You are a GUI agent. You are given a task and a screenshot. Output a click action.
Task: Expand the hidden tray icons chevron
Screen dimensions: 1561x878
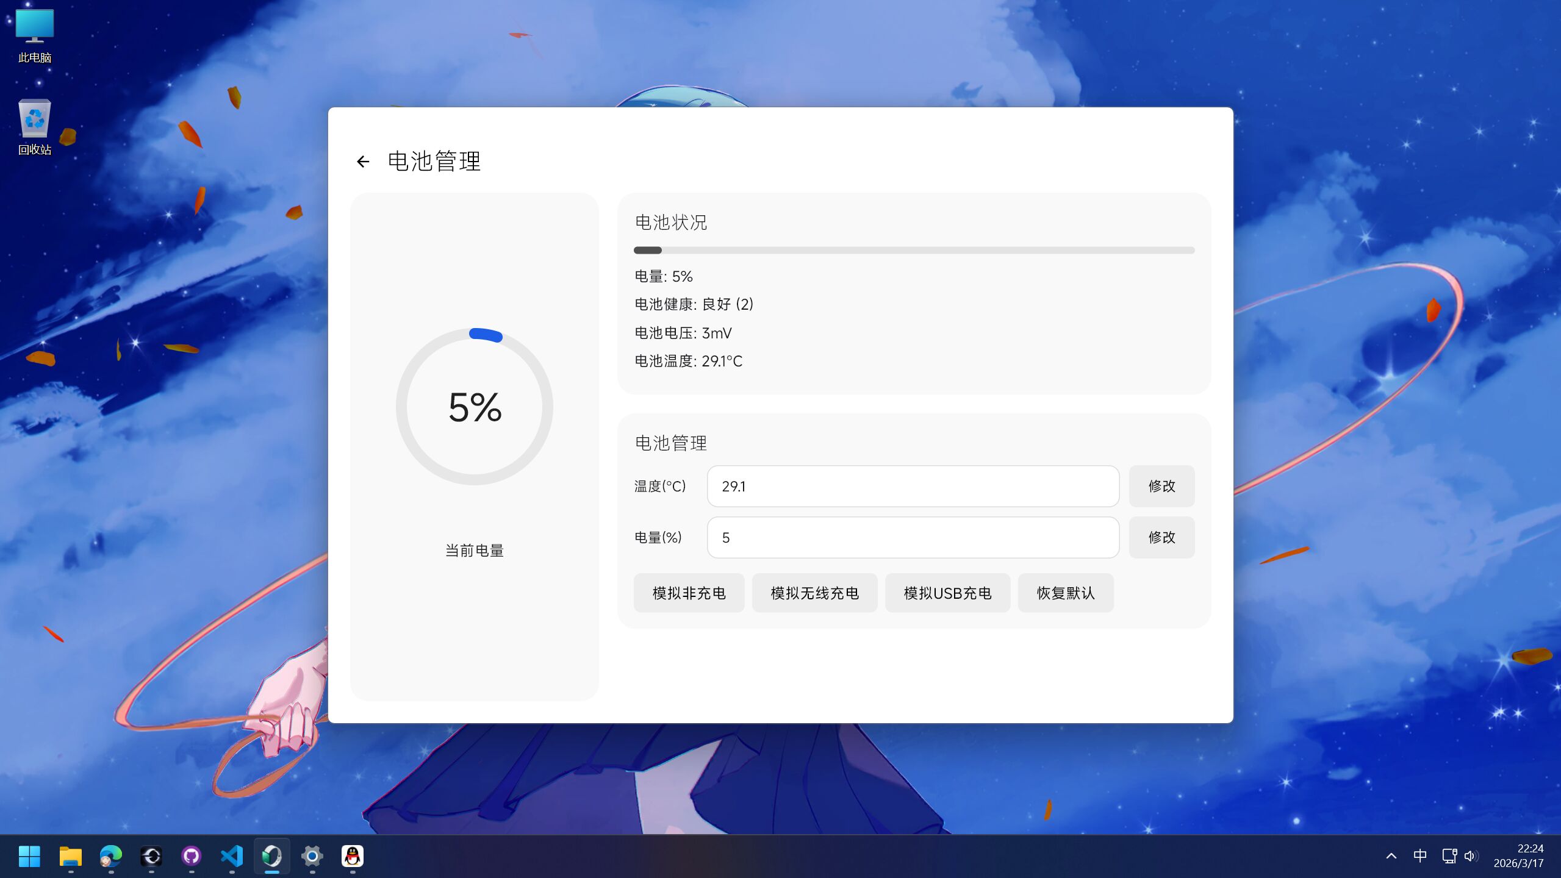pos(1391,856)
